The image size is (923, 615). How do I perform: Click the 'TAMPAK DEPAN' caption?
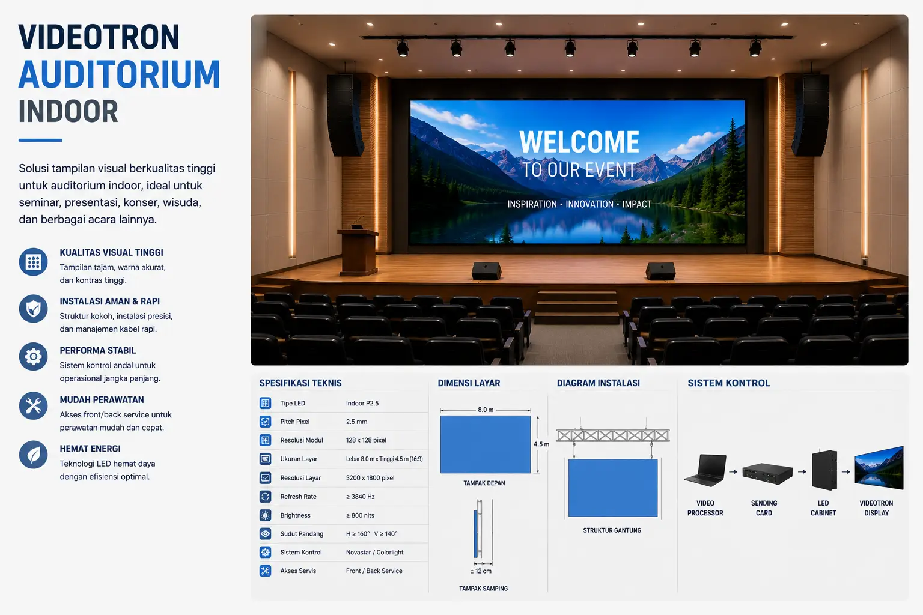pyautogui.click(x=484, y=483)
